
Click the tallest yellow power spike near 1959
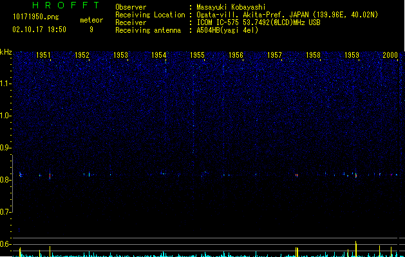356,249
